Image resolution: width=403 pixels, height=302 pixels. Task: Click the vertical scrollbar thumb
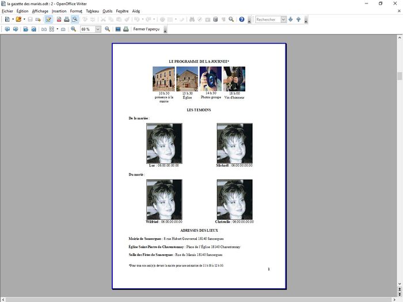point(400,77)
